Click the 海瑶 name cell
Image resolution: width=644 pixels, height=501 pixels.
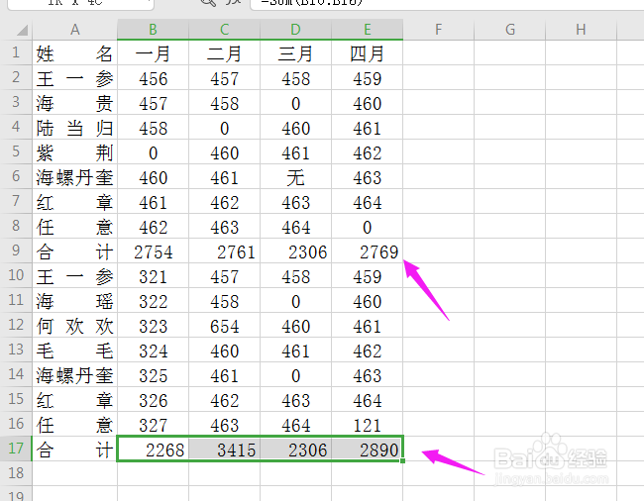point(74,300)
